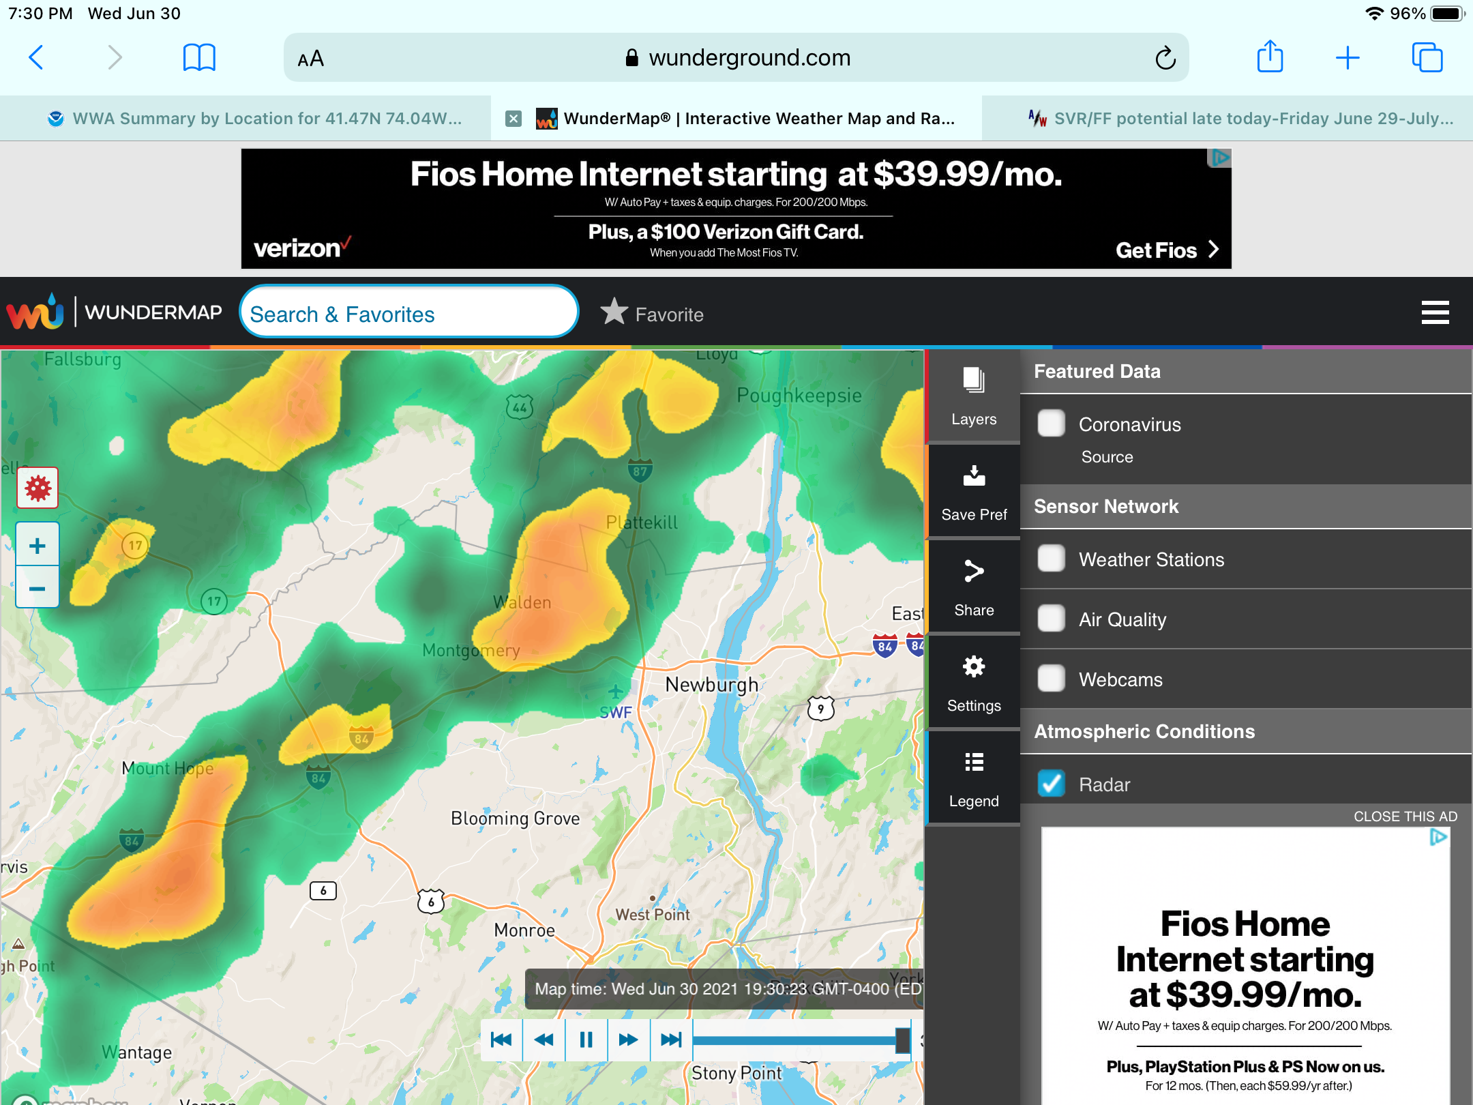Collapse Atmospheric Conditions section
This screenshot has height=1105, width=1473.
point(1245,732)
